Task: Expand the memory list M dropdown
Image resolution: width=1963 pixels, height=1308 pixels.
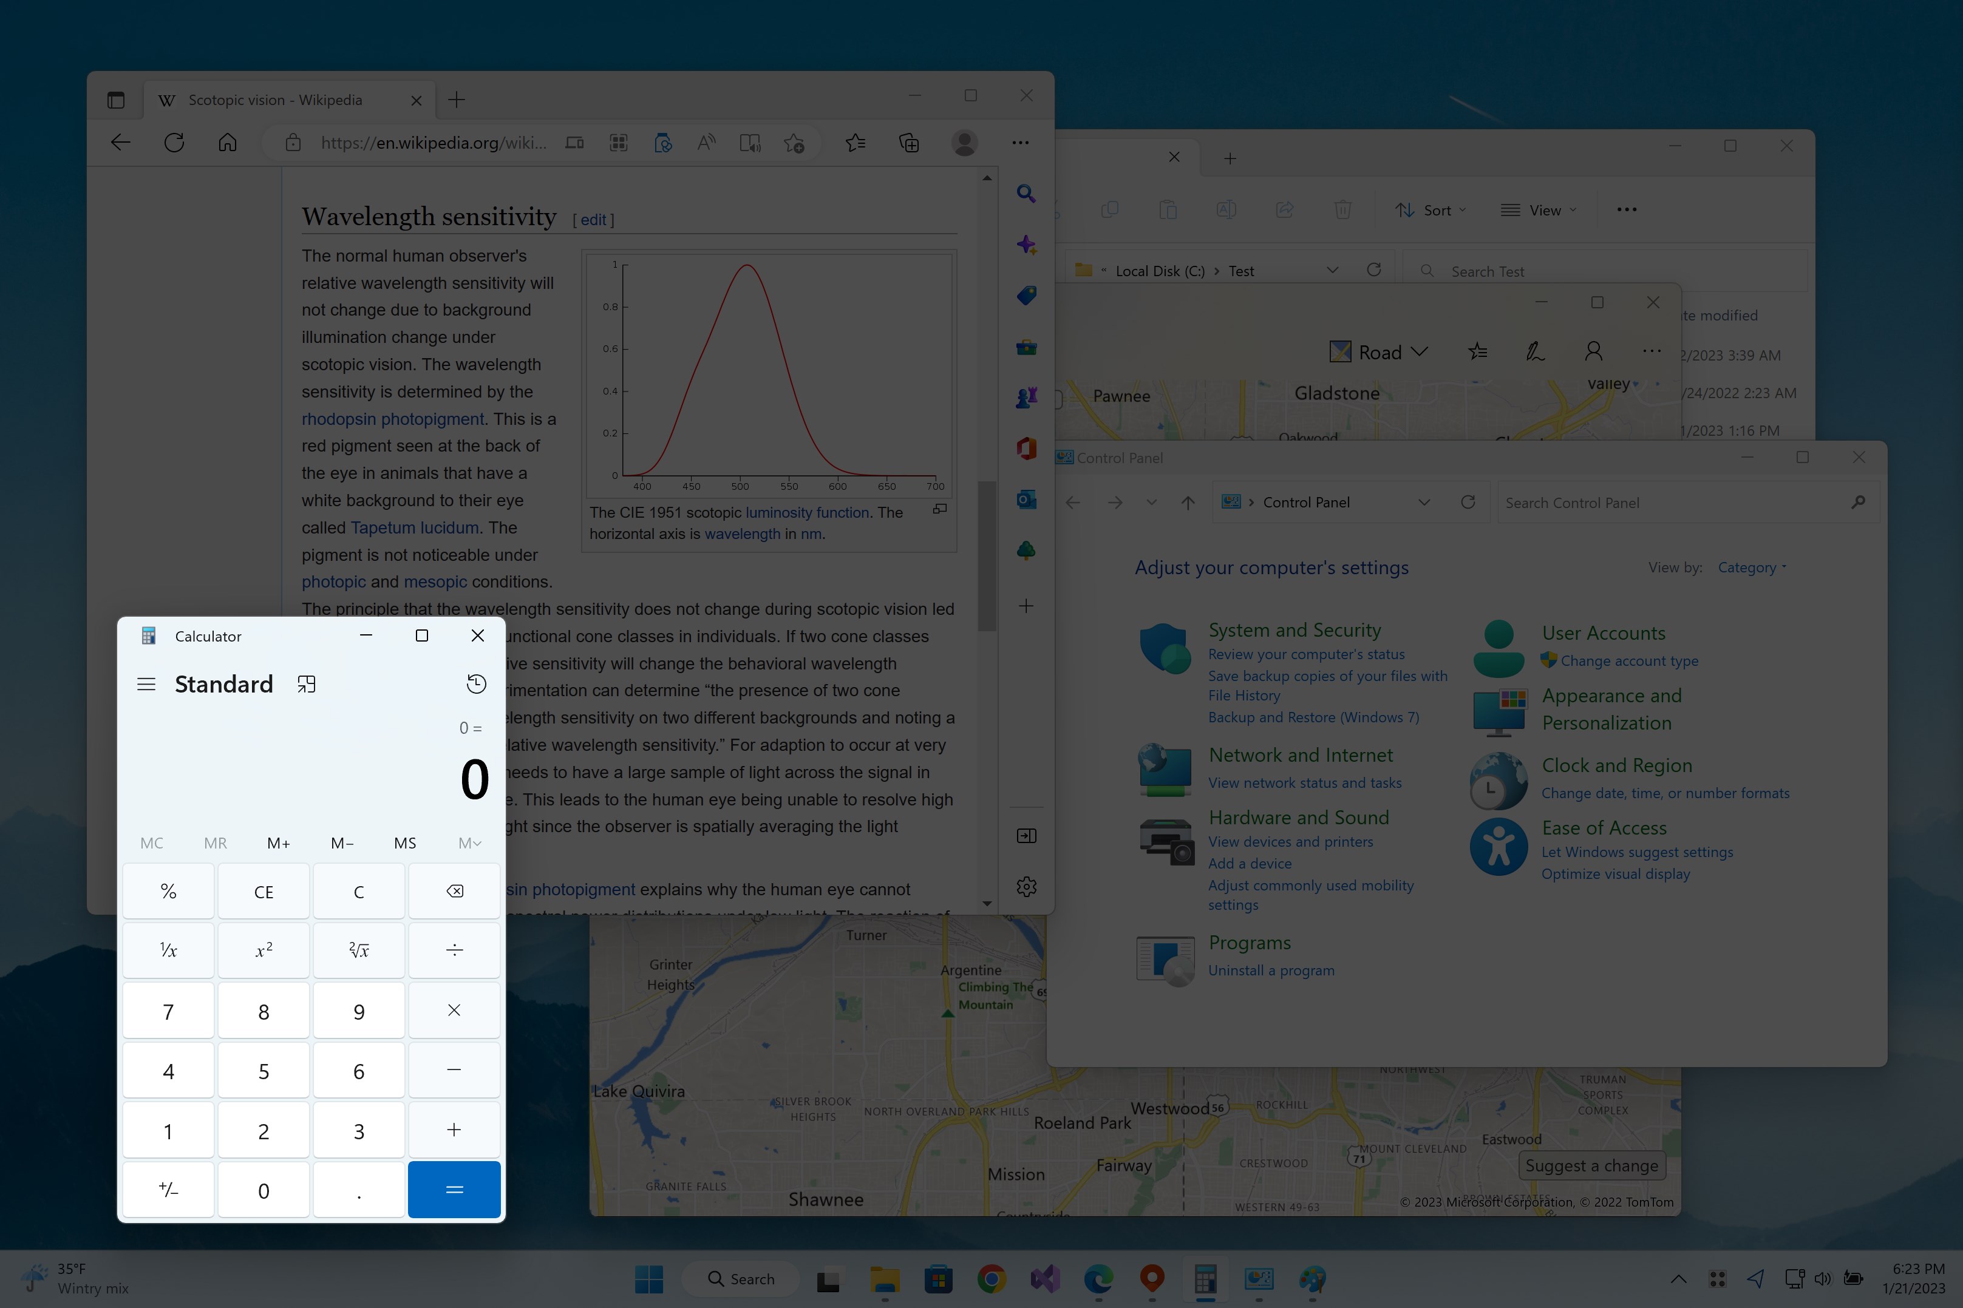Action: 469,843
